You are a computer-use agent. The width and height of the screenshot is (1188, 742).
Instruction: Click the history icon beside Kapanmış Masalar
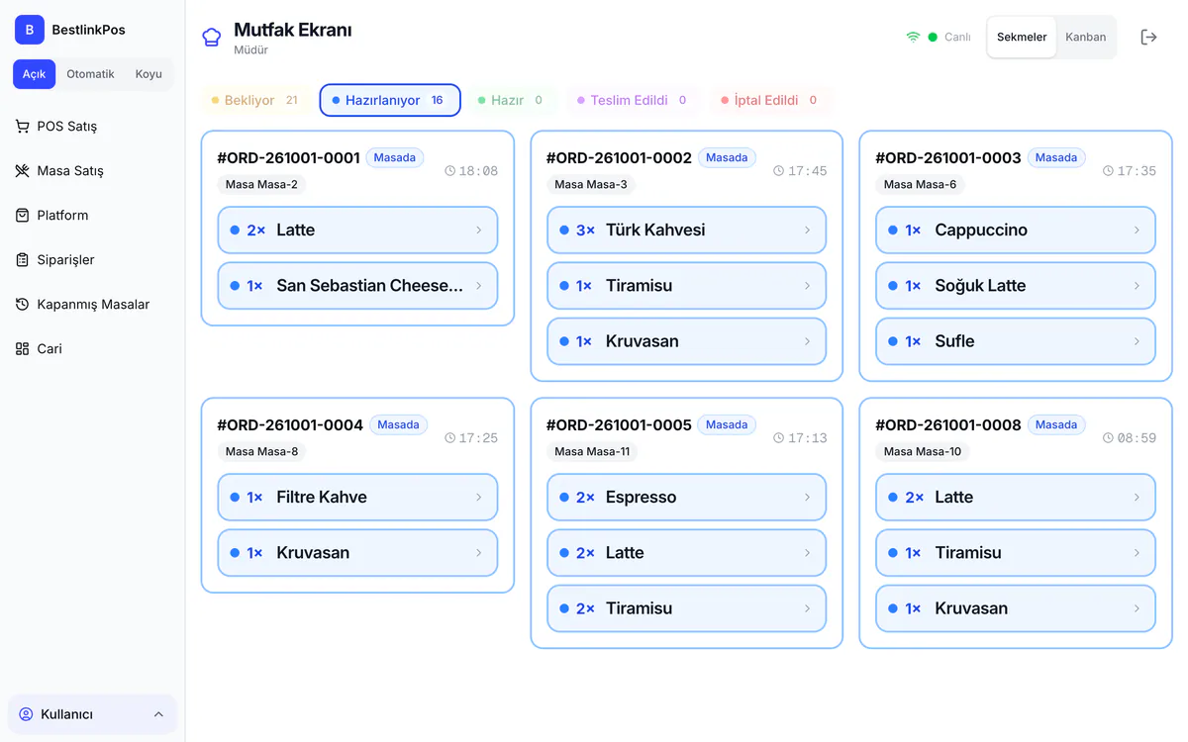click(22, 305)
